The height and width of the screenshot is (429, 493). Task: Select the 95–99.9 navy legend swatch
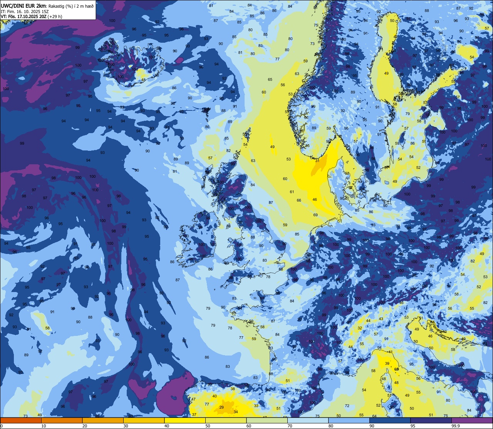[x=431, y=420]
